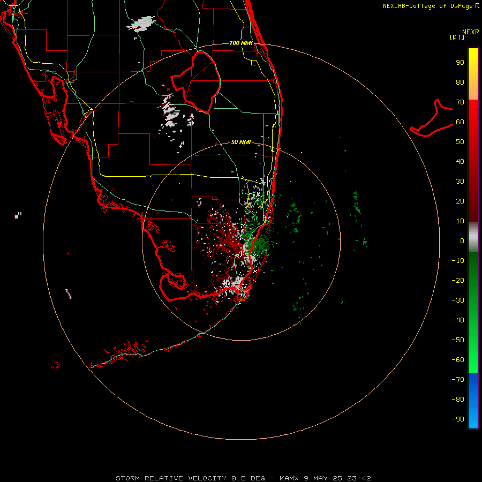
Task: Click the dense green inbound velocity cluster near the Miami coast
Action: 260,245
